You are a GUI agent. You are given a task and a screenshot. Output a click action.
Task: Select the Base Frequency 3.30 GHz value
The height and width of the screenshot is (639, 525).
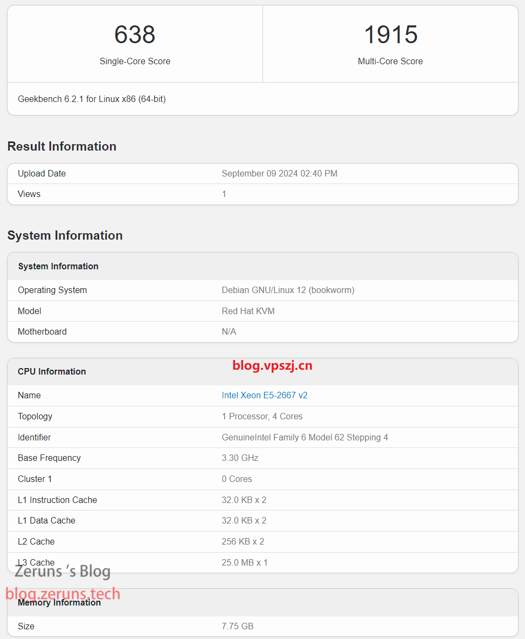coord(240,458)
